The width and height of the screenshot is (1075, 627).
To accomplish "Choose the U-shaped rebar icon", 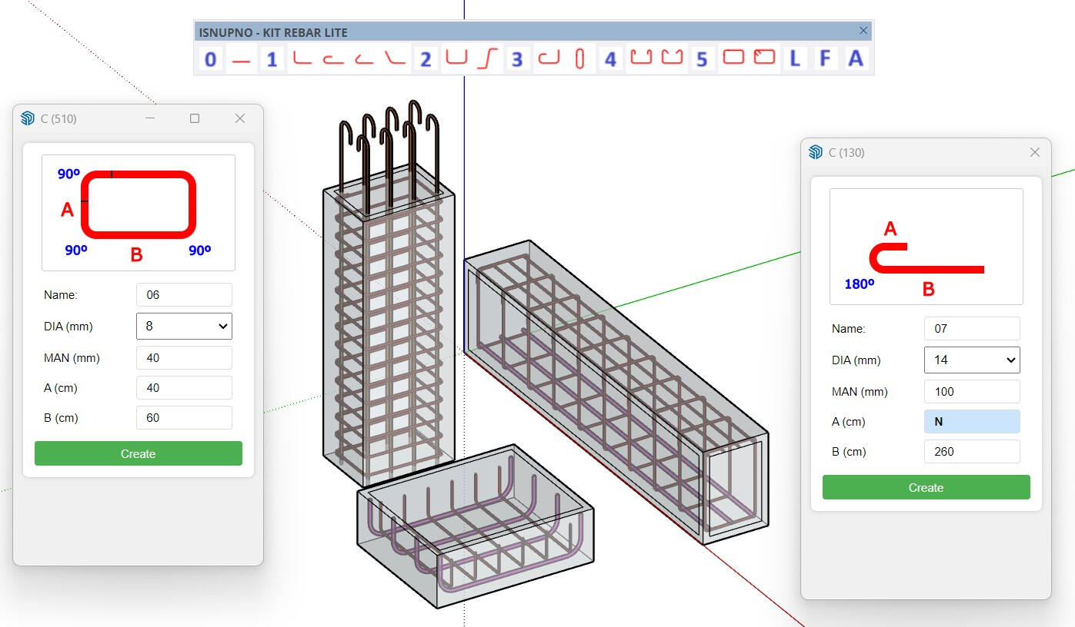I will [456, 58].
